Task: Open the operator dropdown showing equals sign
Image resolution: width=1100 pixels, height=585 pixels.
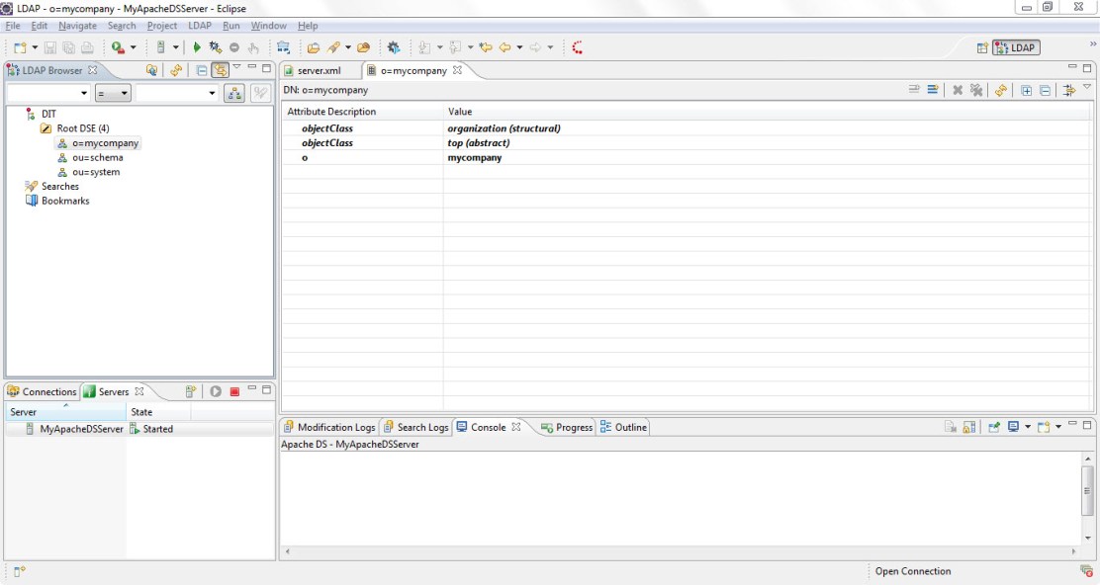Action: [113, 93]
